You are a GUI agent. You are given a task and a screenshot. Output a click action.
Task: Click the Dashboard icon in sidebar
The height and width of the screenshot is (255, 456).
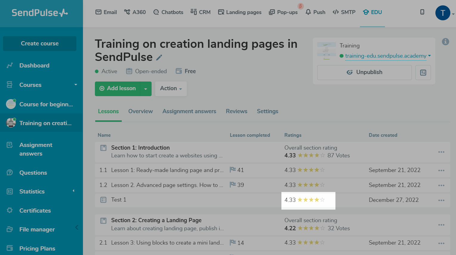[10, 65]
